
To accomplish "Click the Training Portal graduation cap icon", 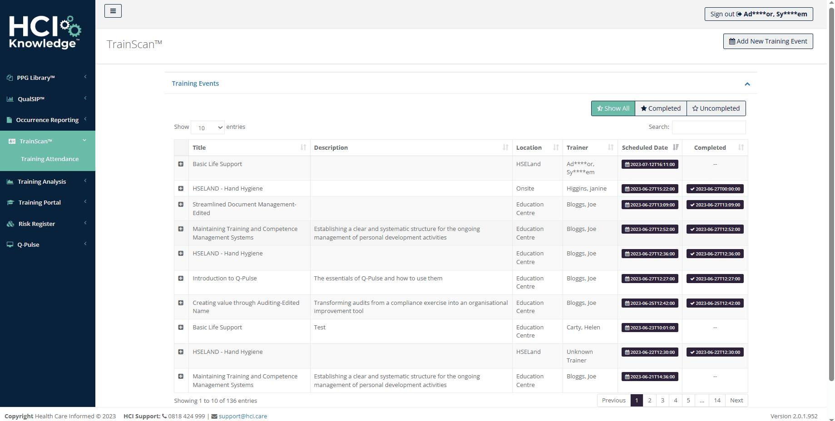I will (10, 202).
